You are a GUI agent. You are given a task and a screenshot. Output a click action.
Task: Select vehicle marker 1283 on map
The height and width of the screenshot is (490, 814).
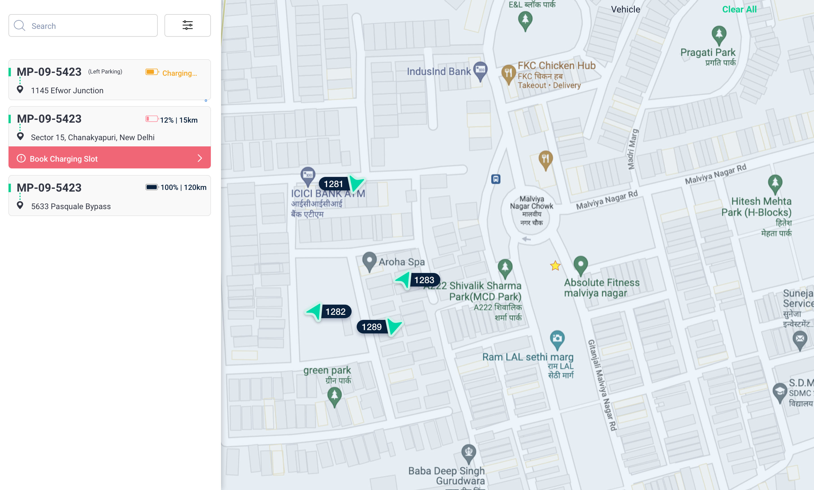[424, 280]
